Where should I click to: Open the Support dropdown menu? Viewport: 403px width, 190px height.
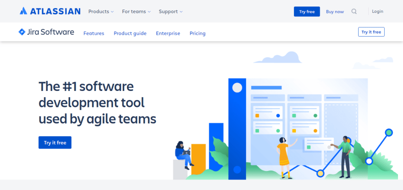171,11
